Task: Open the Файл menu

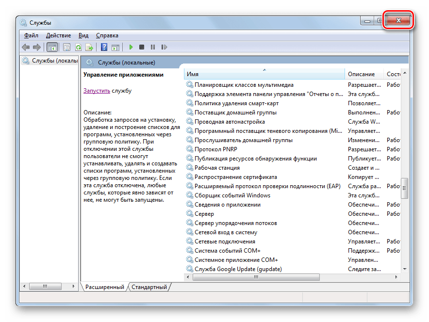Action: [x=31, y=35]
